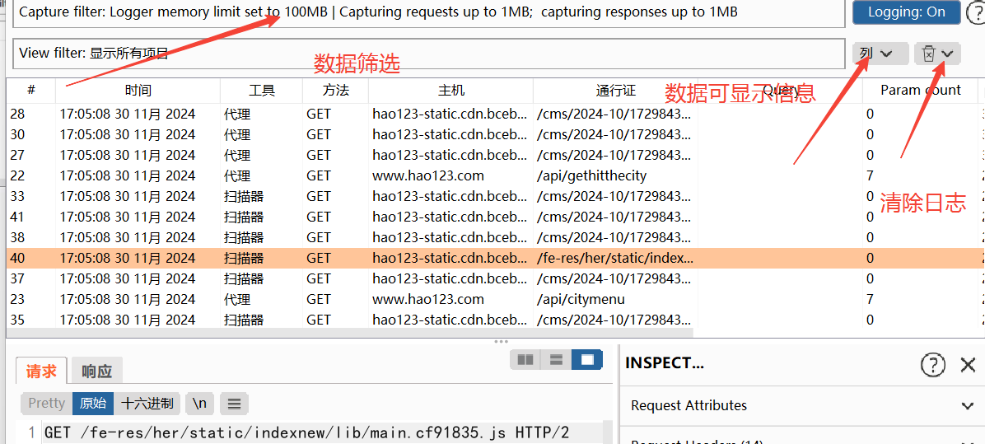Close the Inspector panel
Image resolution: width=985 pixels, height=444 pixels.
coord(968,364)
